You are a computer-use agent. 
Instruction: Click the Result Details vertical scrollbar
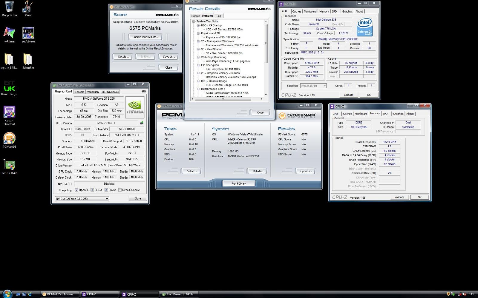[266, 43]
